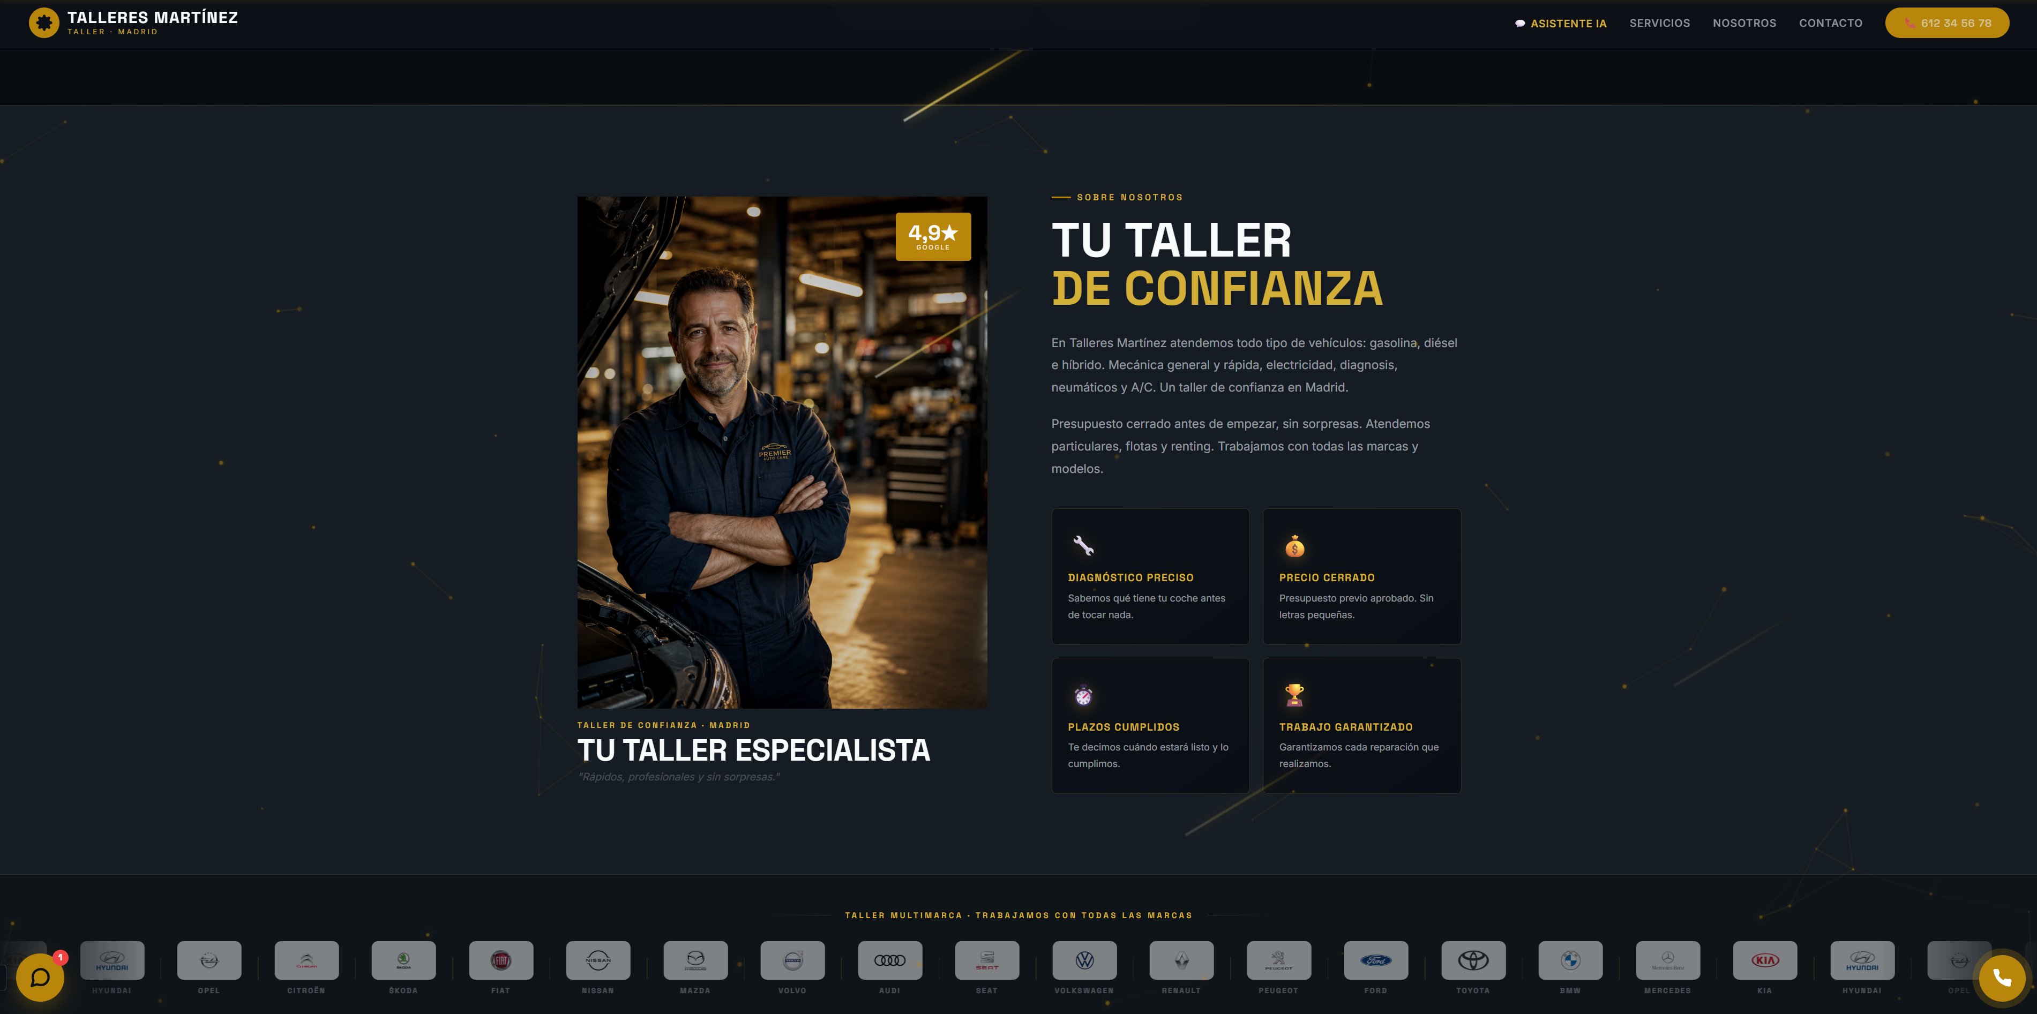Click the Talleres Martínez gear logo
The image size is (2037, 1014).
pyautogui.click(x=43, y=23)
